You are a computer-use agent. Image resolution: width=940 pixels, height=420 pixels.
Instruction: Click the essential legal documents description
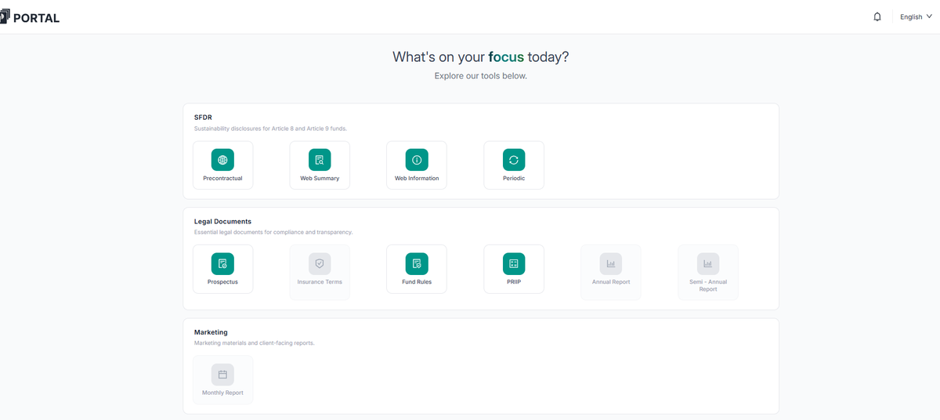click(x=273, y=232)
